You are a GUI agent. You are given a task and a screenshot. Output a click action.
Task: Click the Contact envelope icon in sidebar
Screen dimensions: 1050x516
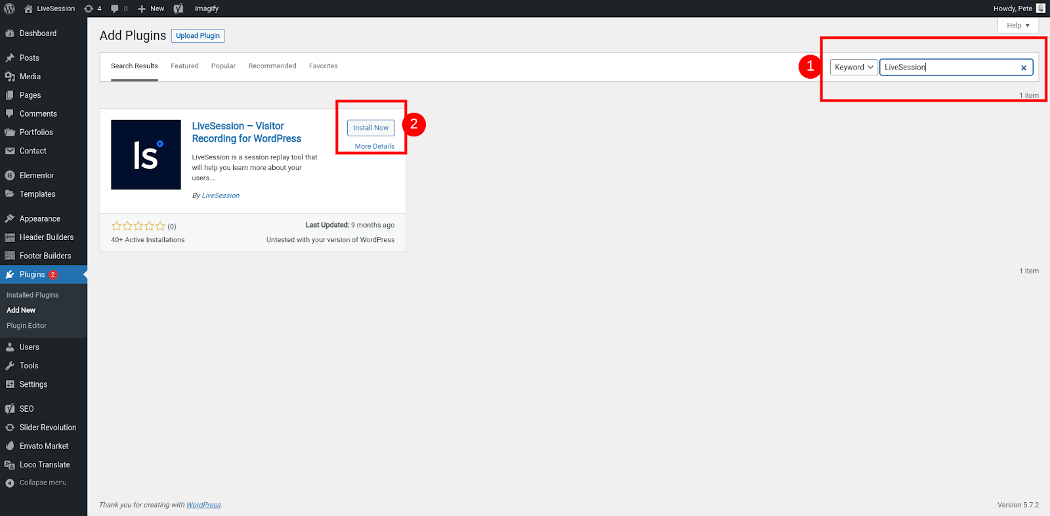point(10,151)
